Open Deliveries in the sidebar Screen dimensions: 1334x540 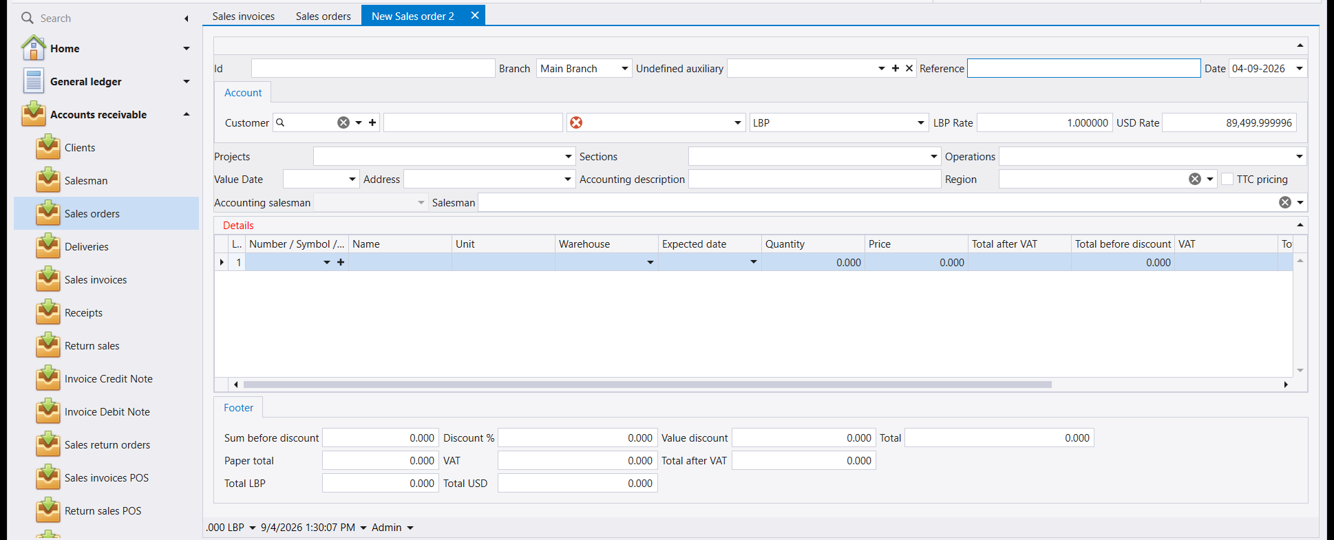pyautogui.click(x=87, y=246)
